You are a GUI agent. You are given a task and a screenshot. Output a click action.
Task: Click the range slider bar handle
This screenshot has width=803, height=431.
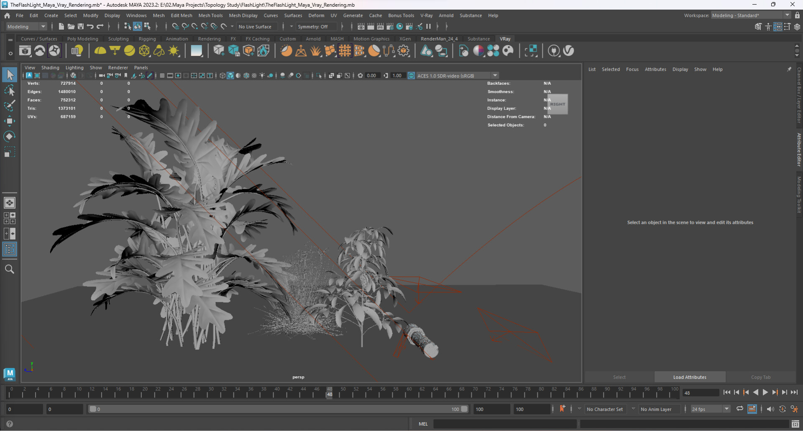click(93, 409)
